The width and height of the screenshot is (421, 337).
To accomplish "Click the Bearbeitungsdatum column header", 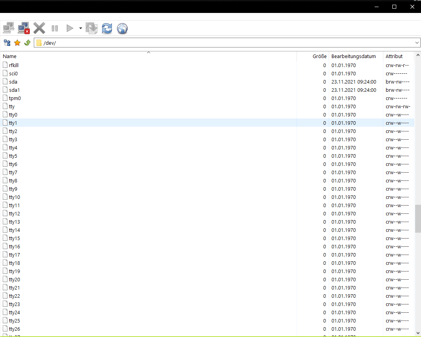I will (x=353, y=56).
